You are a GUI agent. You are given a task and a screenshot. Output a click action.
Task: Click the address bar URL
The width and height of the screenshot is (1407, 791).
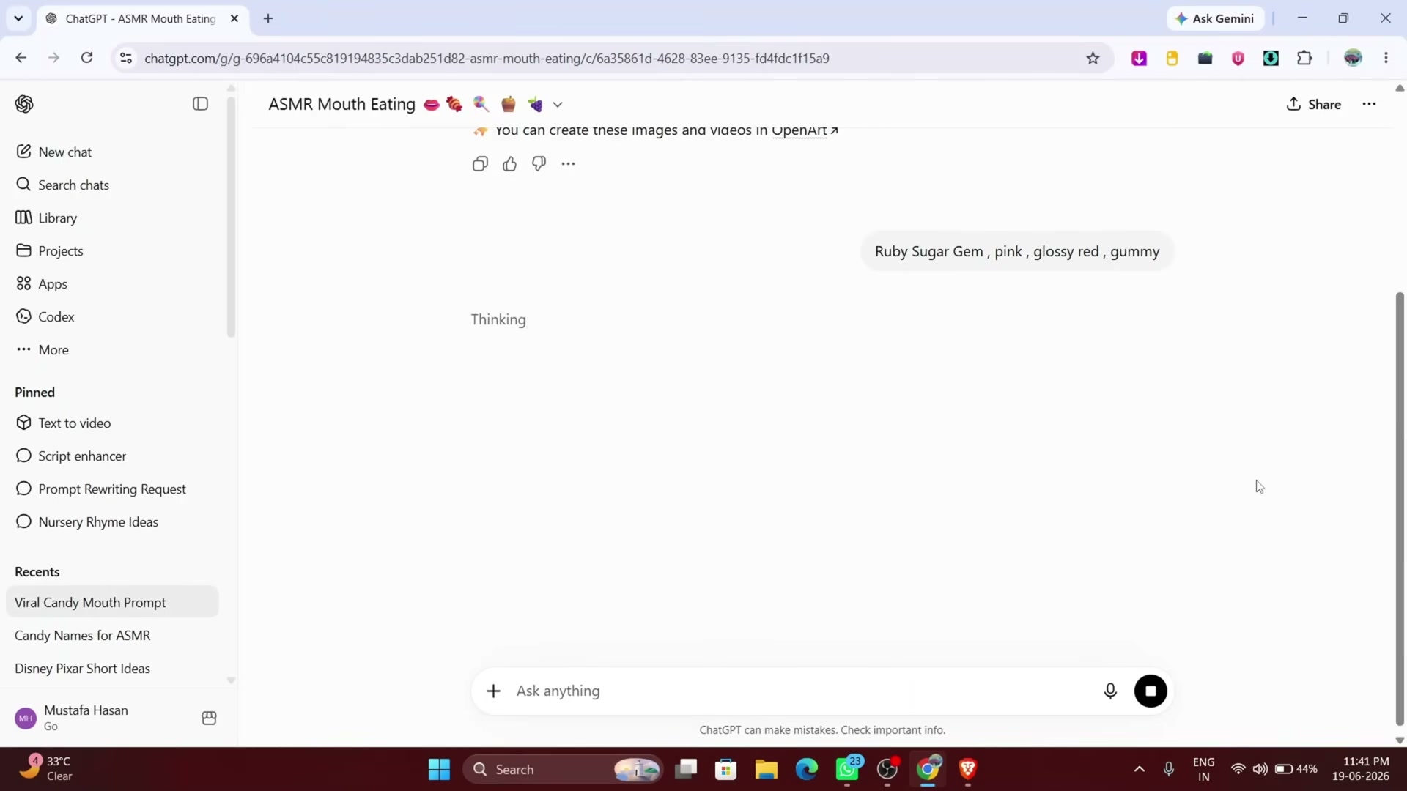[x=487, y=59]
